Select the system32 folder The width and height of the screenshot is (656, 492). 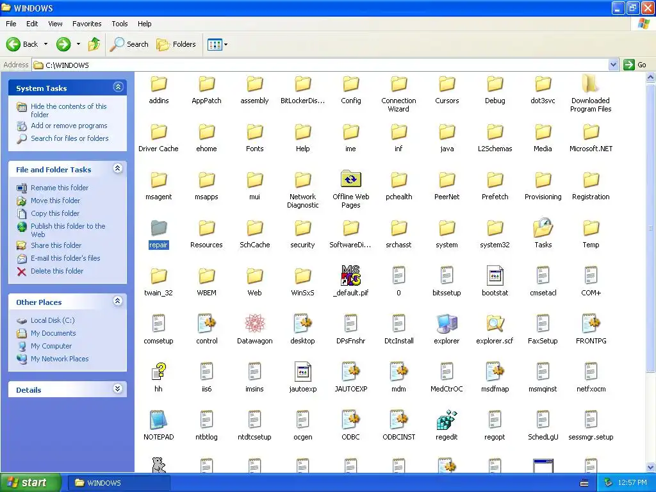tap(495, 227)
